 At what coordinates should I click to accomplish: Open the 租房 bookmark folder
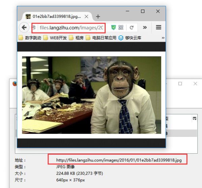point(76,38)
